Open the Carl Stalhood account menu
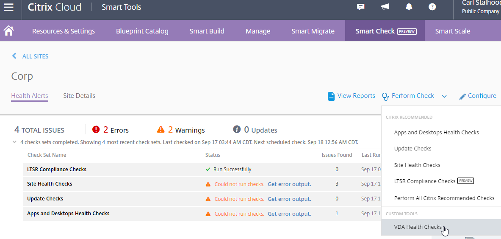Screen dimensions: 501x239 coord(481,7)
